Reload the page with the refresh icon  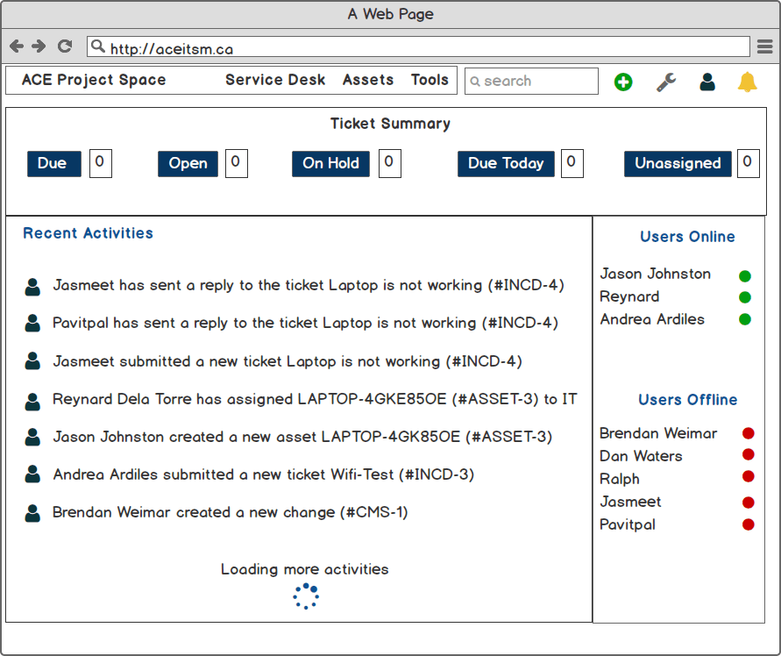tap(64, 46)
